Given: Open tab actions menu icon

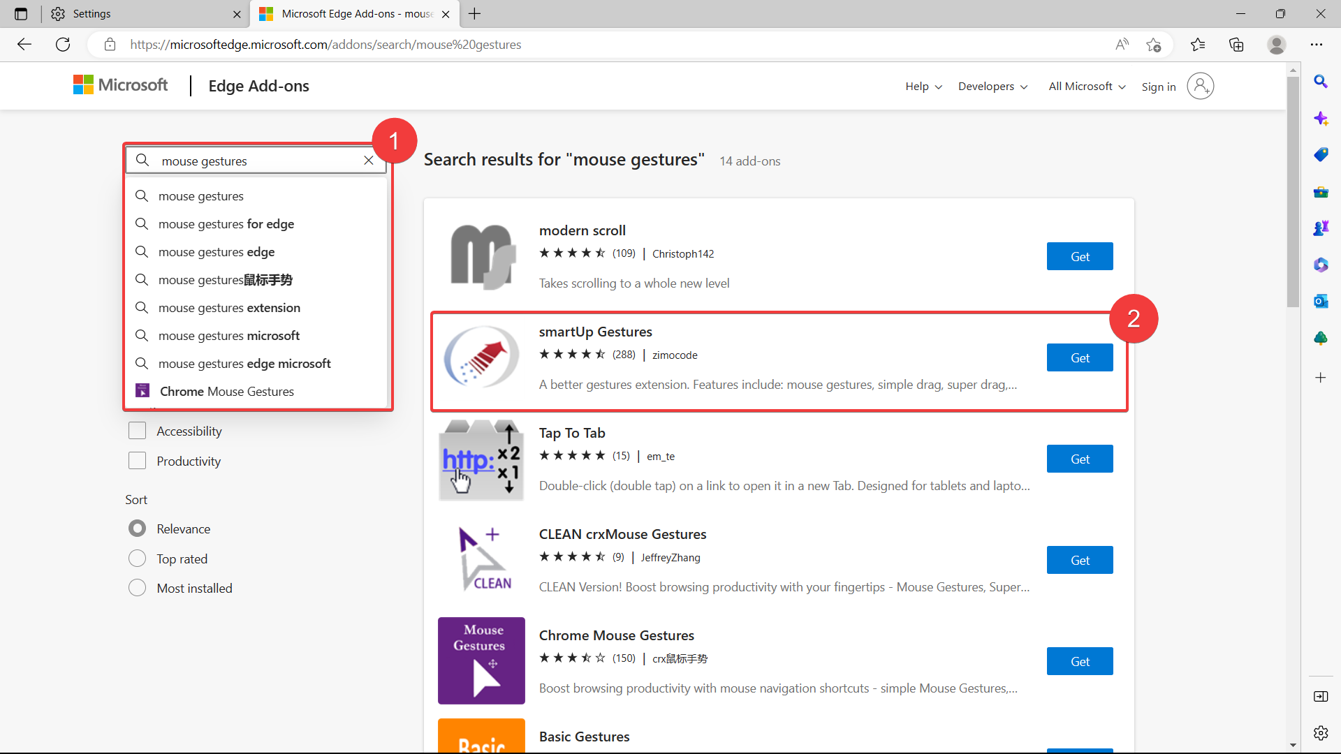Looking at the screenshot, I should pos(21,14).
